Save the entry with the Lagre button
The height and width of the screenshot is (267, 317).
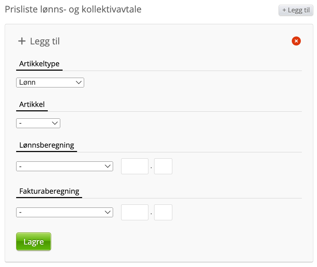coord(34,241)
